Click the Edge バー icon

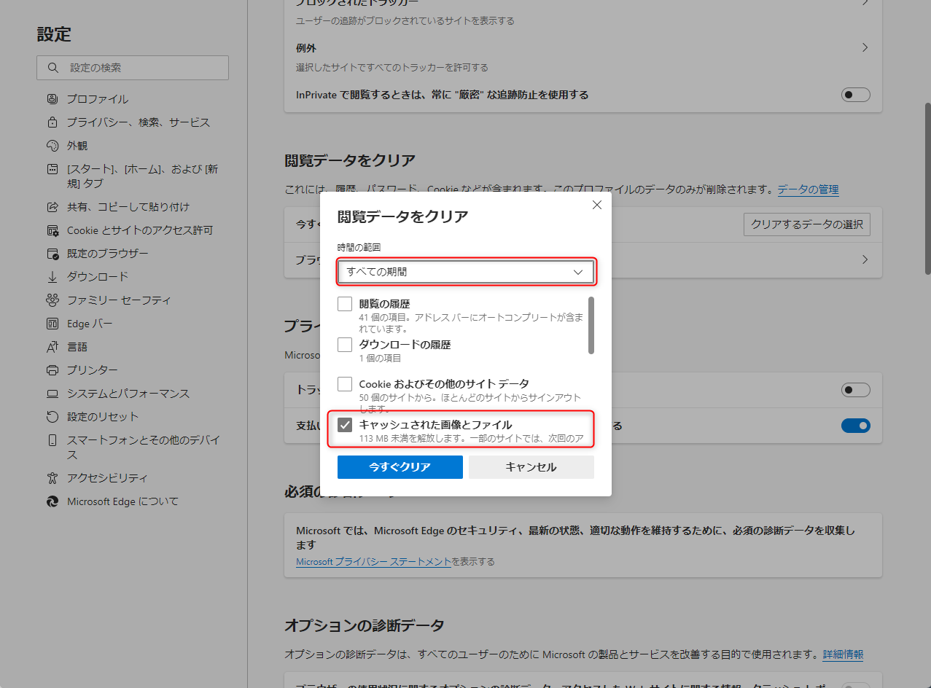52,324
